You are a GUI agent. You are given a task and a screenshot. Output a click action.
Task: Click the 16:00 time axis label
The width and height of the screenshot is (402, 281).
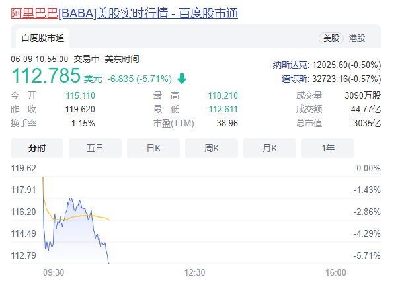tap(336, 272)
